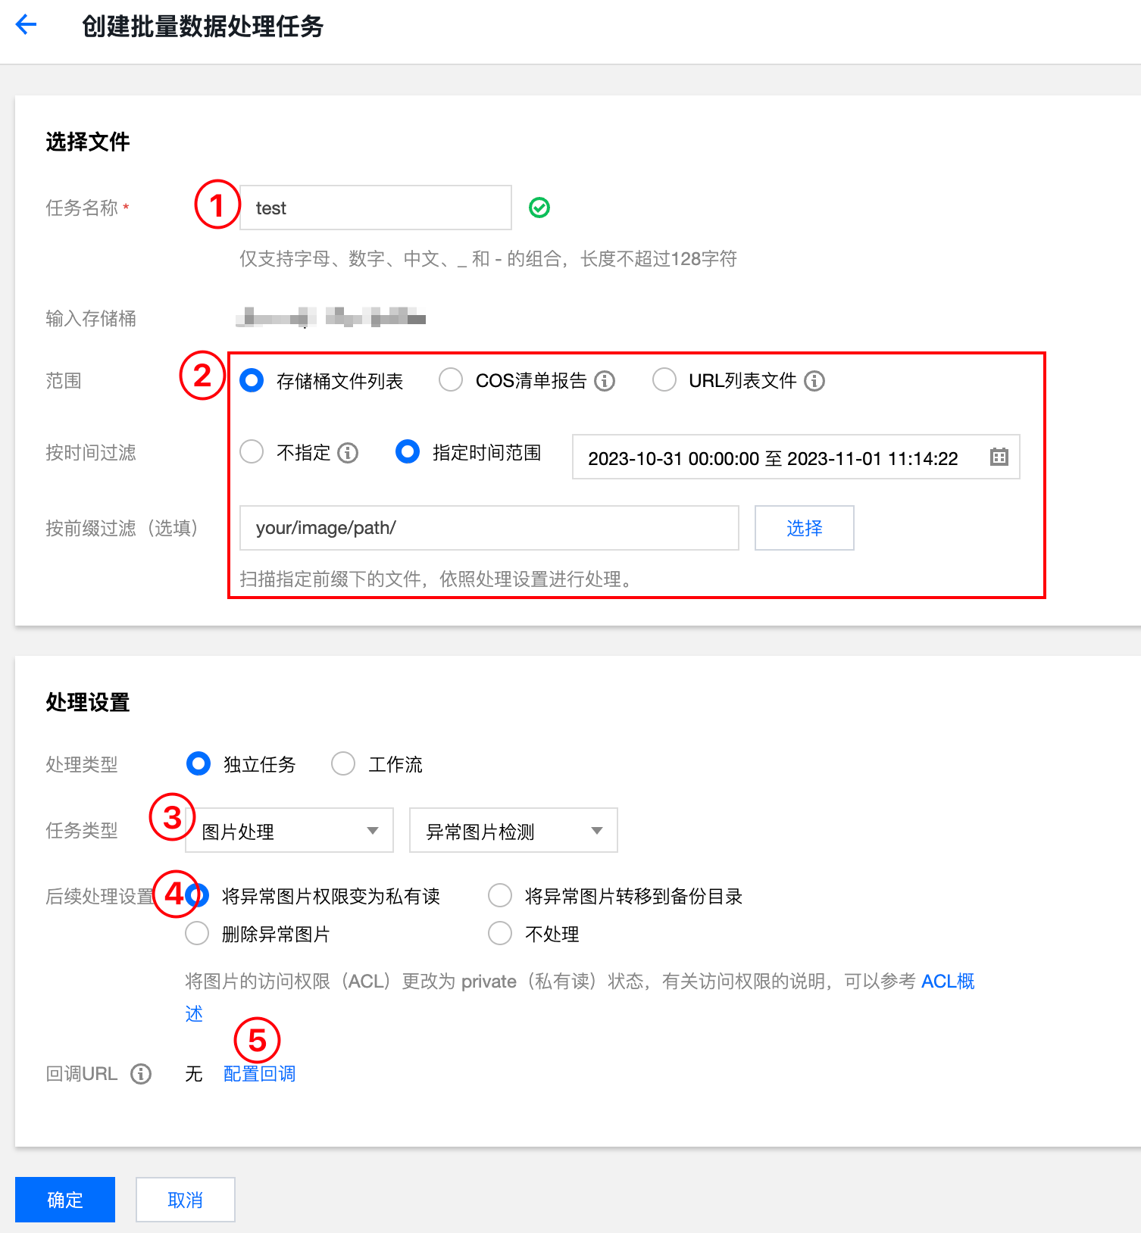
Task: Select URL列表文件 radio option
Action: coord(664,380)
